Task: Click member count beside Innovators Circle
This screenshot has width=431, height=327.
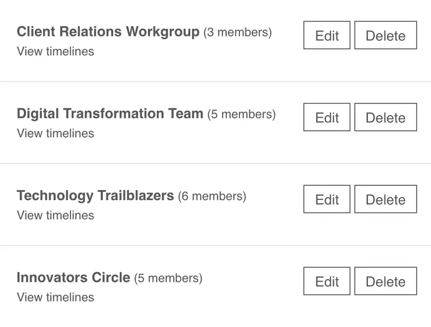Action: tap(168, 278)
